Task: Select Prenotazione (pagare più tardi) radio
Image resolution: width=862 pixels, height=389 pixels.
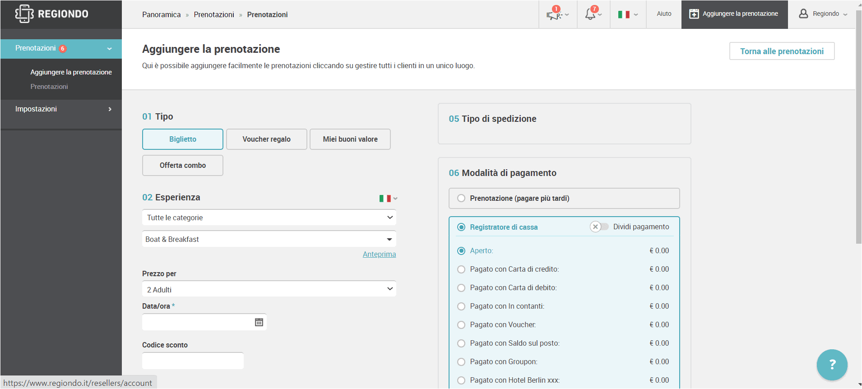Action: (461, 198)
